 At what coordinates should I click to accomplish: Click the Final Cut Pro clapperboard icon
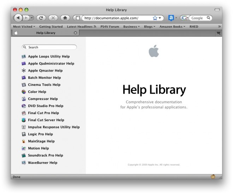click(24, 113)
